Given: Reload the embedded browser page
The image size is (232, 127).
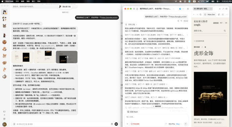Looking at the screenshot, I should (x=201, y=15).
